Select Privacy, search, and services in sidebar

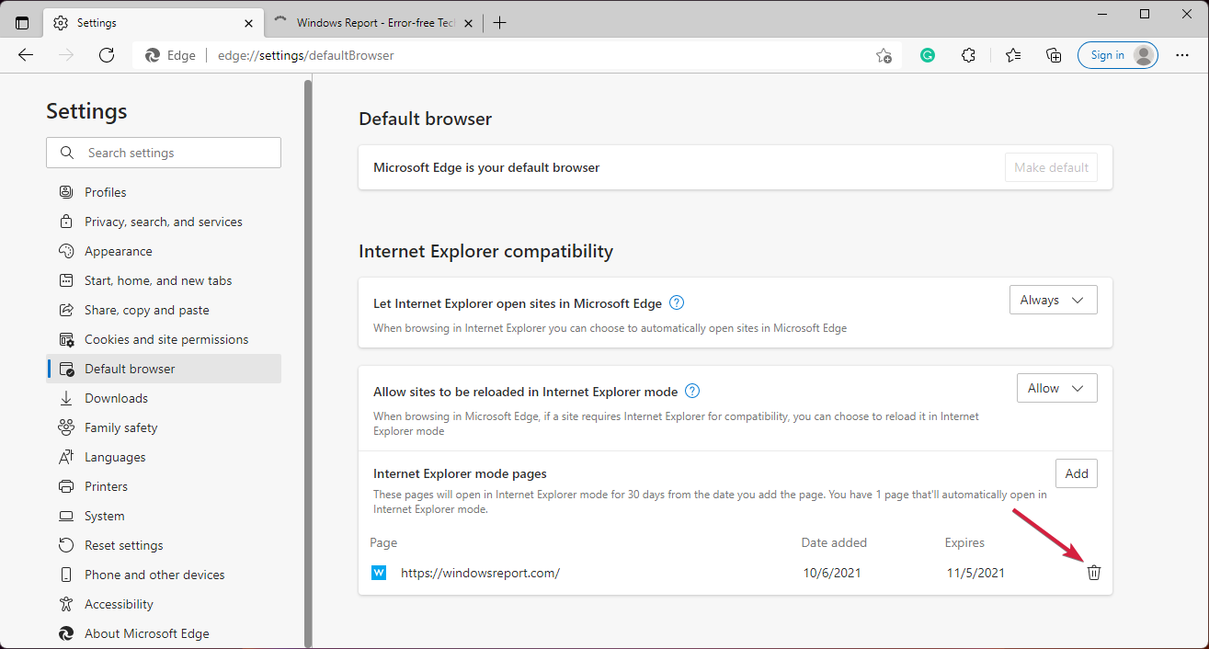pyautogui.click(x=163, y=221)
